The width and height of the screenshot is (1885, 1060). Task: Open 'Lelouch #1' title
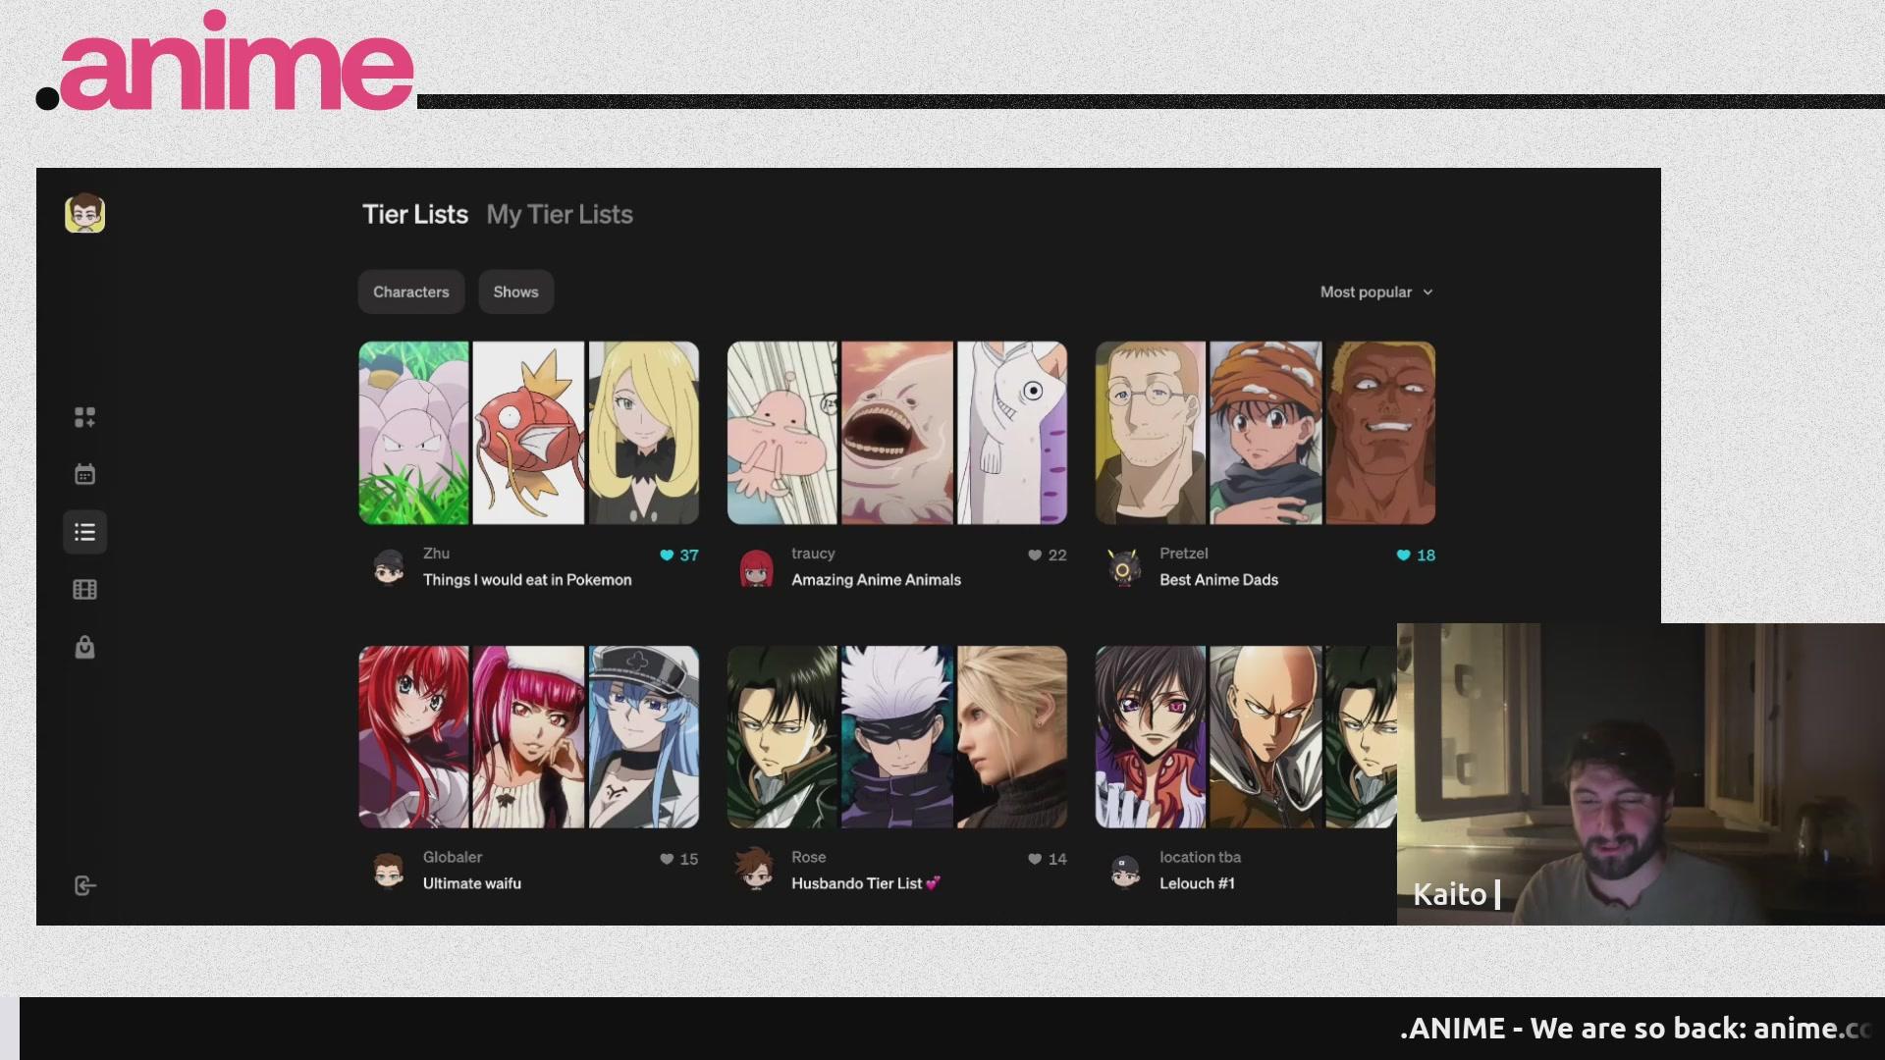(1198, 883)
